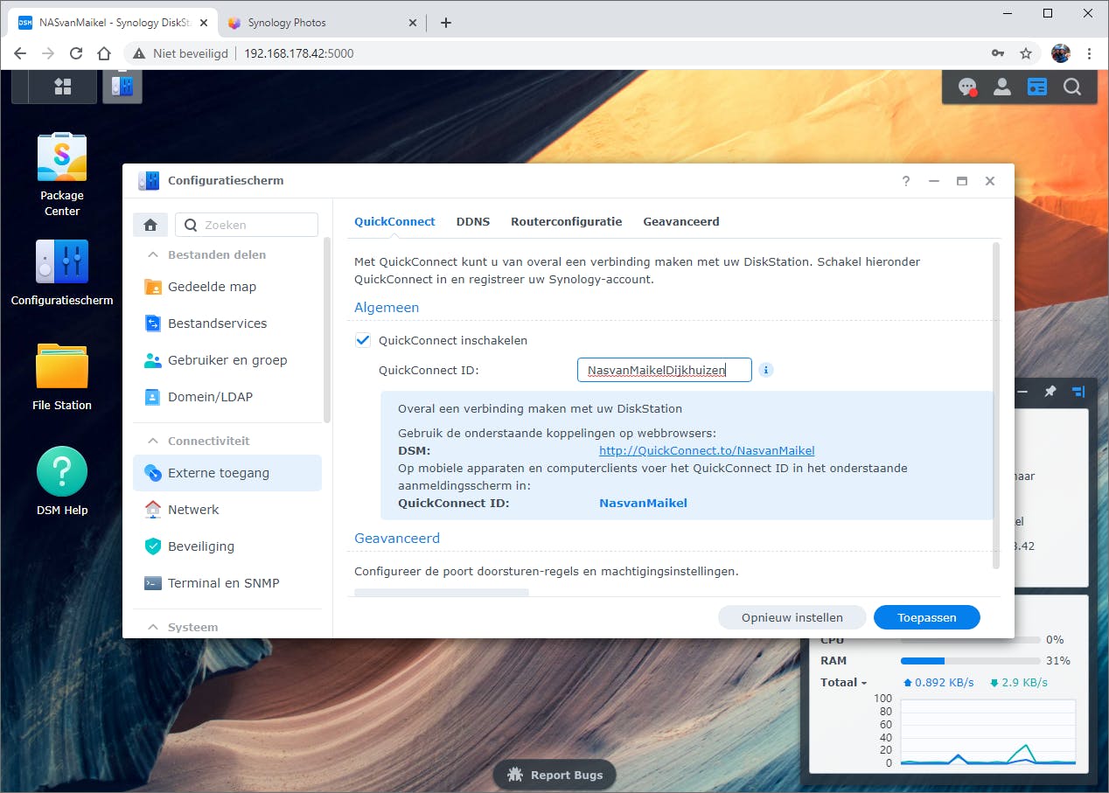Reload the browser page
The width and height of the screenshot is (1109, 793).
(76, 53)
